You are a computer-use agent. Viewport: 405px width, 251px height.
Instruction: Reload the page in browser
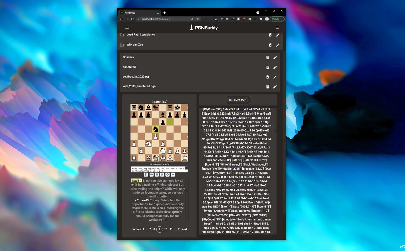coord(132,19)
